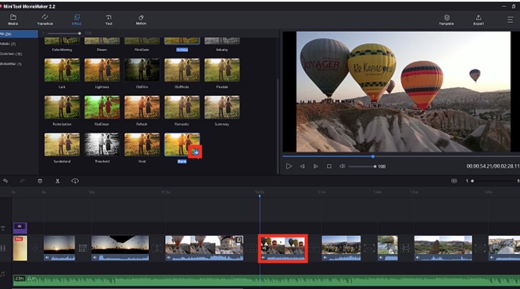This screenshot has width=520, height=289.
Task: Mute the preview player volume
Action: (x=342, y=166)
